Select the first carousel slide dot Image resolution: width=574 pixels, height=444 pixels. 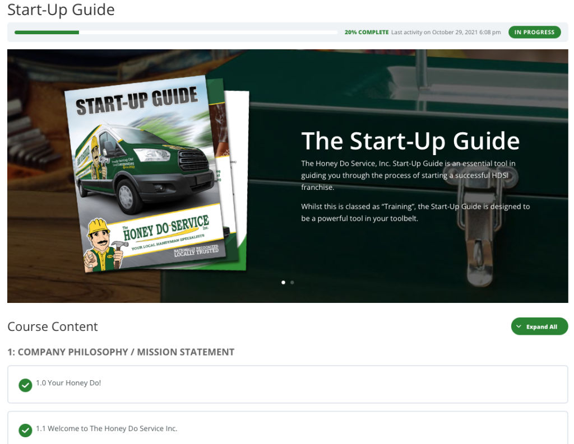pos(283,282)
